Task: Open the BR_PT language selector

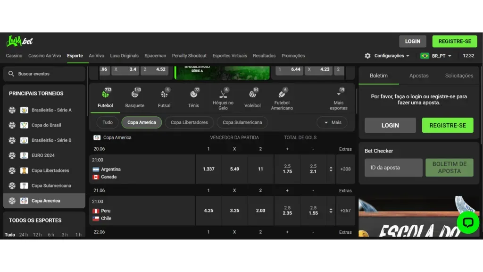Action: pos(436,56)
